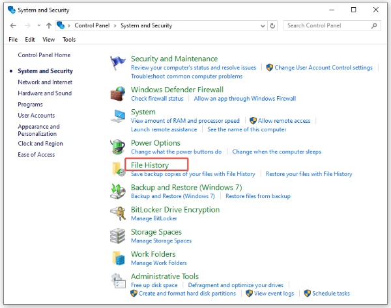Go back with the back arrow

tap(13, 25)
